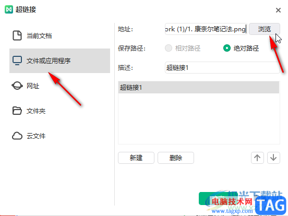Select the 相对路径 radio button

click(x=169, y=48)
